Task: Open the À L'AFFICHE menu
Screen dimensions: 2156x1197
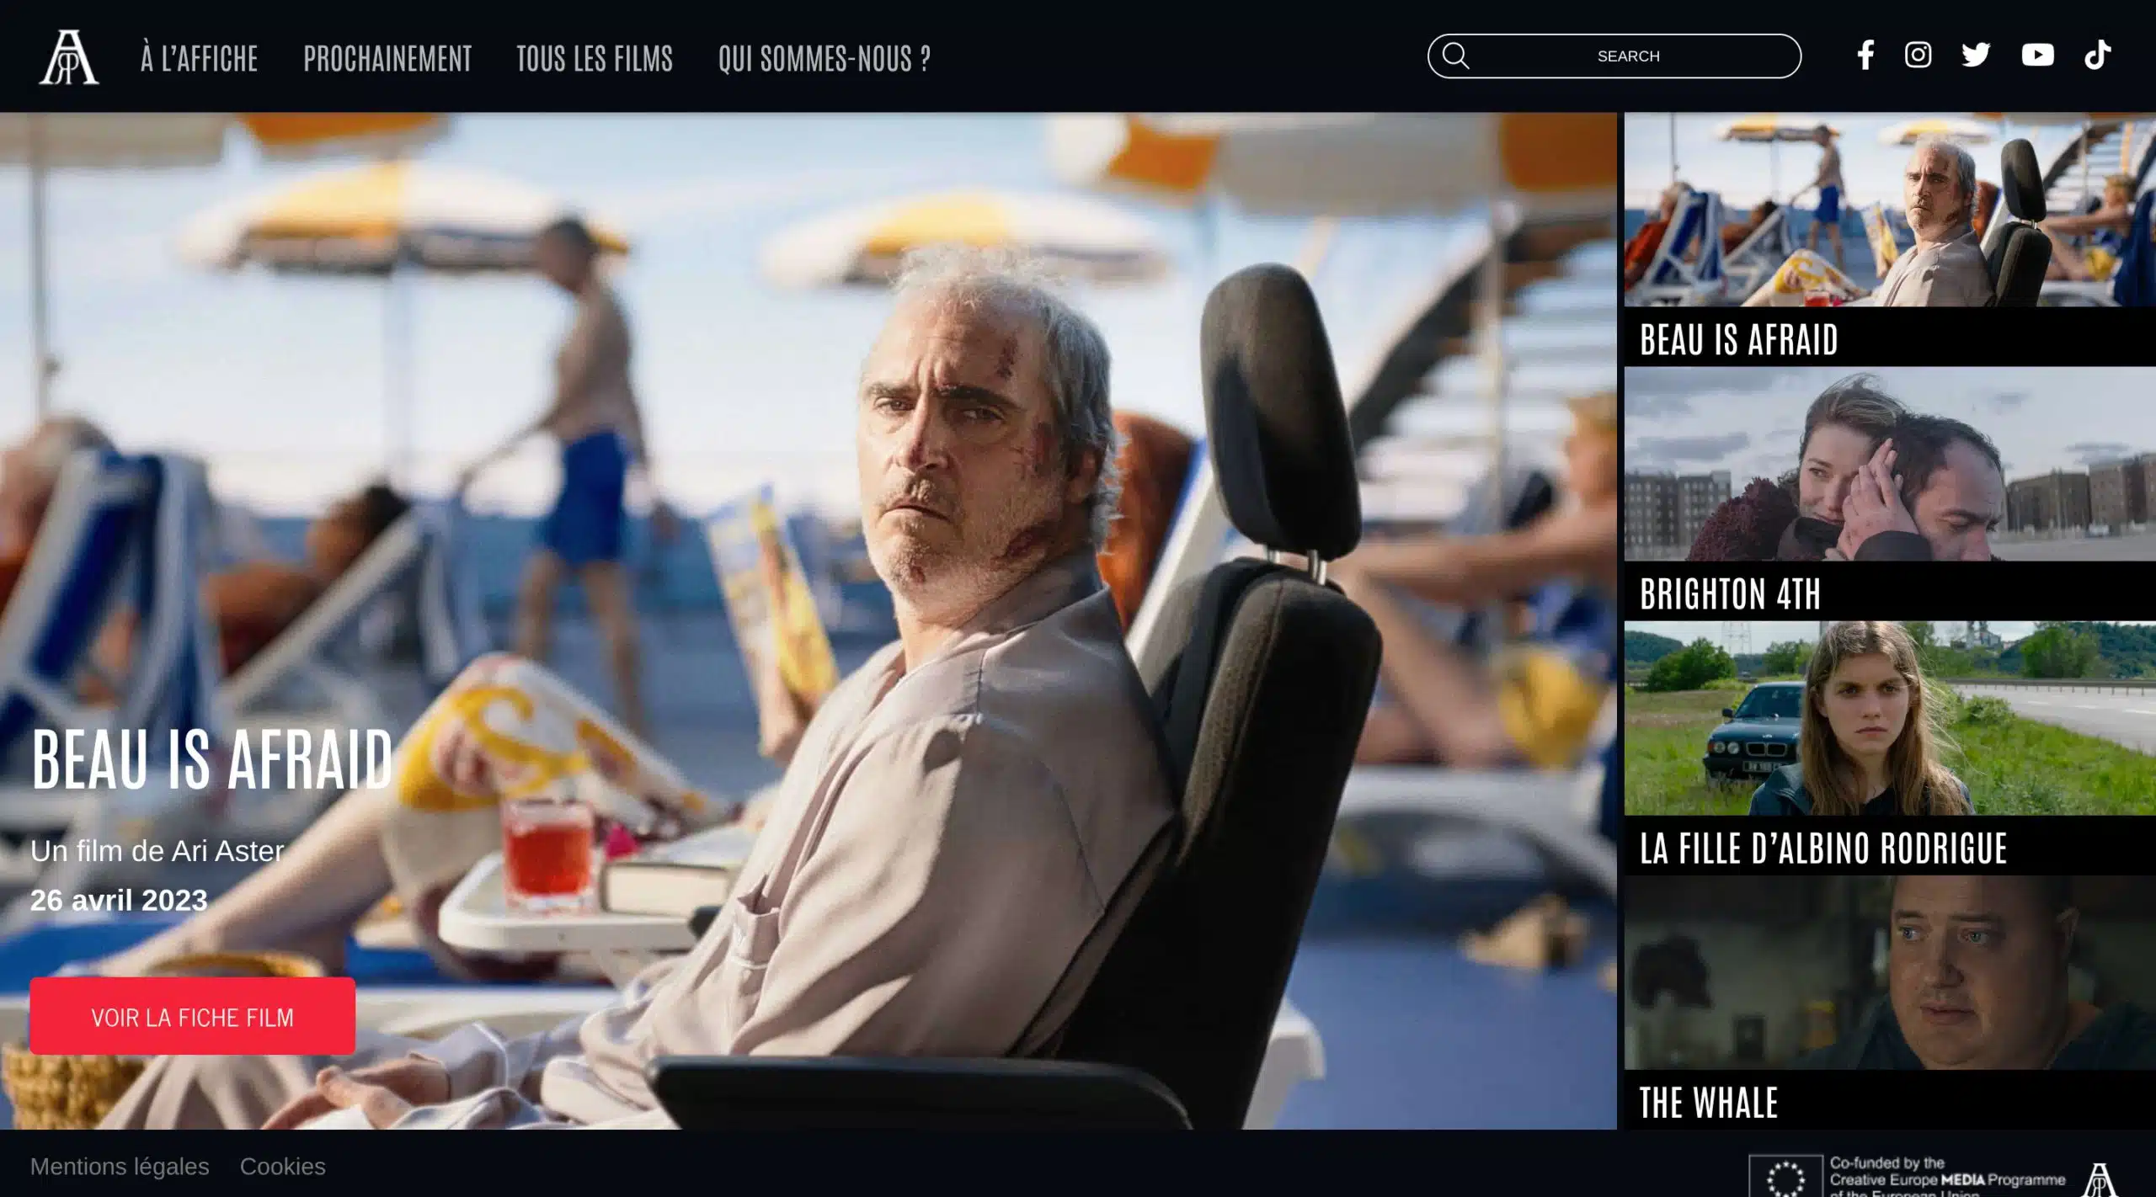Action: coord(199,58)
